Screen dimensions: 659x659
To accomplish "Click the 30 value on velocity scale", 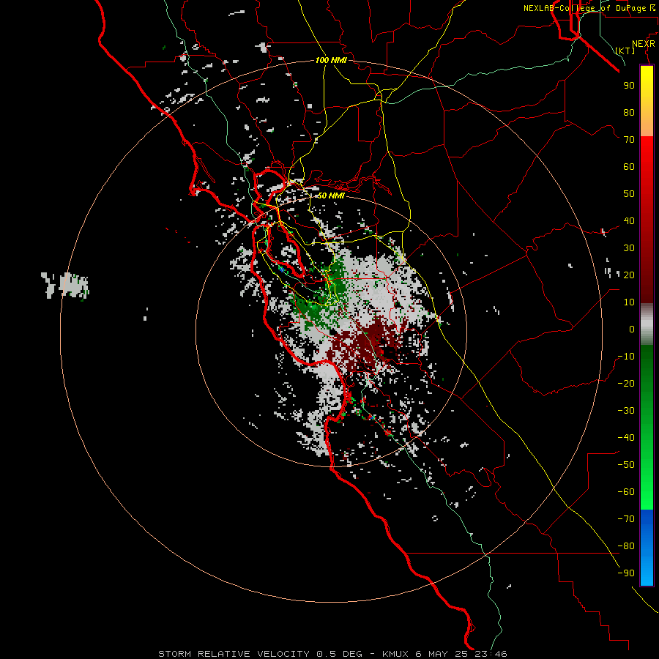I will tap(629, 248).
